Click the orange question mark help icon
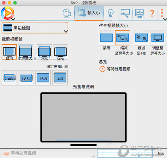 152,13
